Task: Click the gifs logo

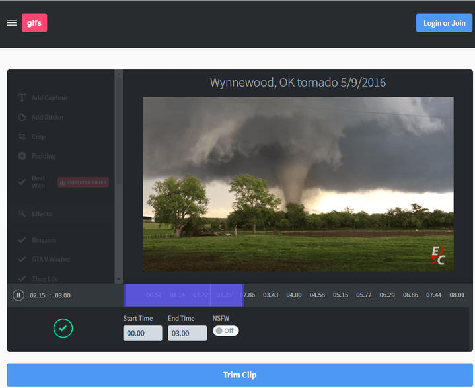Action: (x=34, y=23)
